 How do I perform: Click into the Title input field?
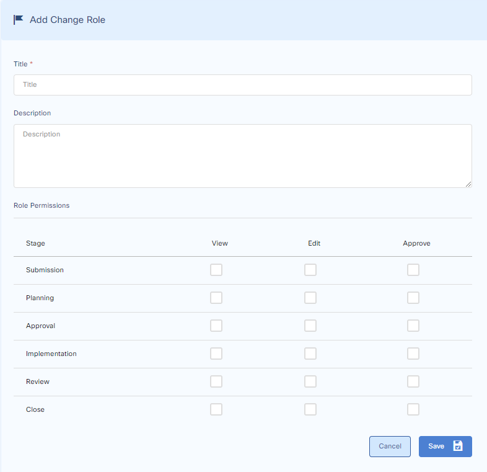[x=242, y=85]
